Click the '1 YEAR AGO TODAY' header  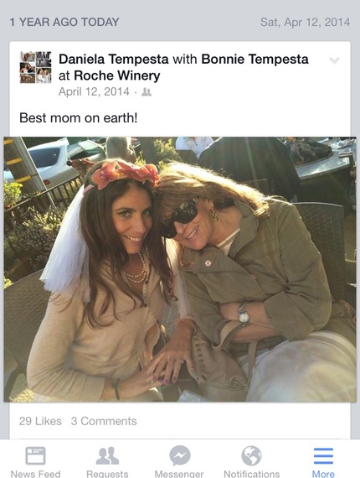pyautogui.click(x=64, y=22)
